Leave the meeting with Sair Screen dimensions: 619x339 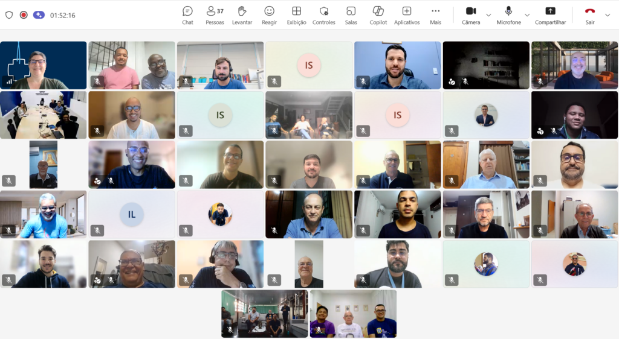(x=590, y=16)
